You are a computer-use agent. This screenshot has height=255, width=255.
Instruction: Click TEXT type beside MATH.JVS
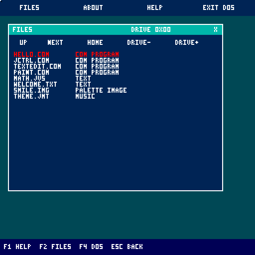(x=83, y=78)
